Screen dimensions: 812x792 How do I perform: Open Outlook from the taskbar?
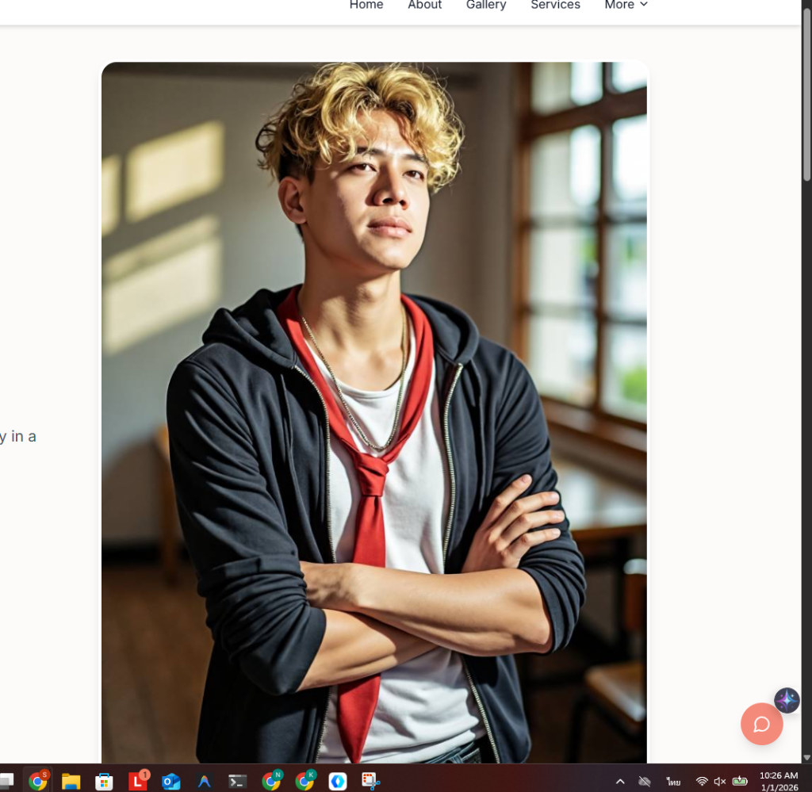point(170,782)
